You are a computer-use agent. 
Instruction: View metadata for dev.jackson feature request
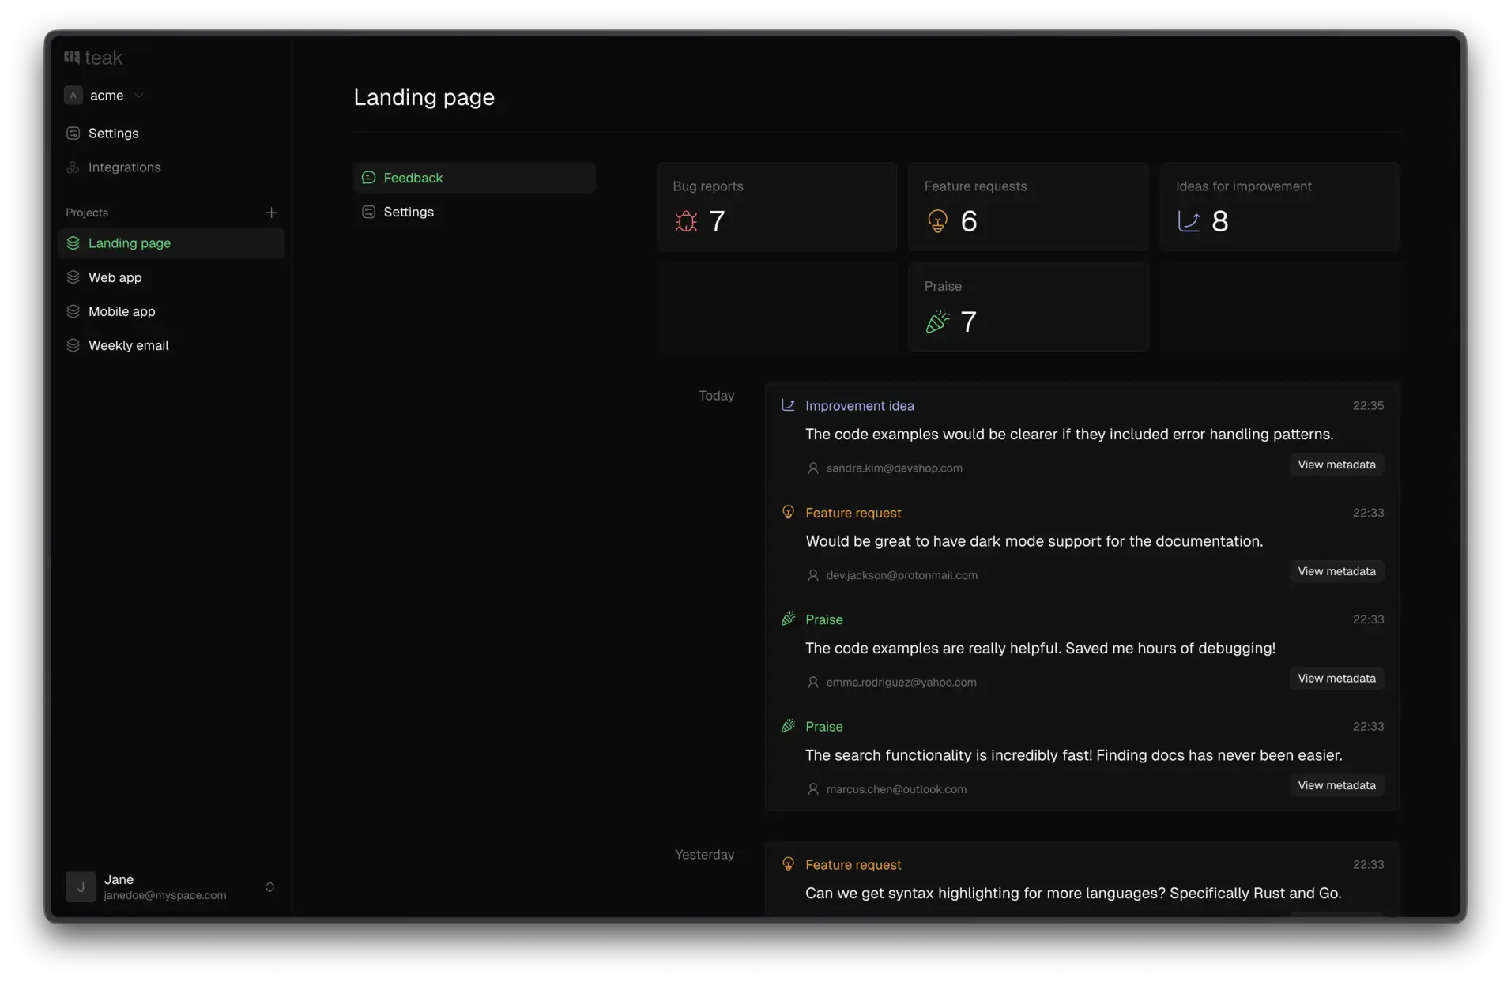click(1336, 571)
